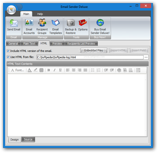Screen dimensions: 158x153
Task: Toggle italic formatting
Action: pyautogui.click(x=55, y=70)
